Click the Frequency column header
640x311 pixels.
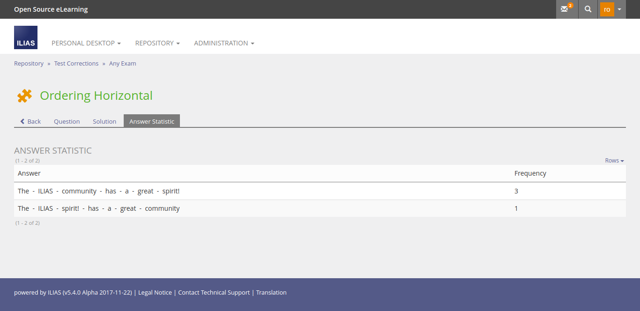tap(530, 173)
